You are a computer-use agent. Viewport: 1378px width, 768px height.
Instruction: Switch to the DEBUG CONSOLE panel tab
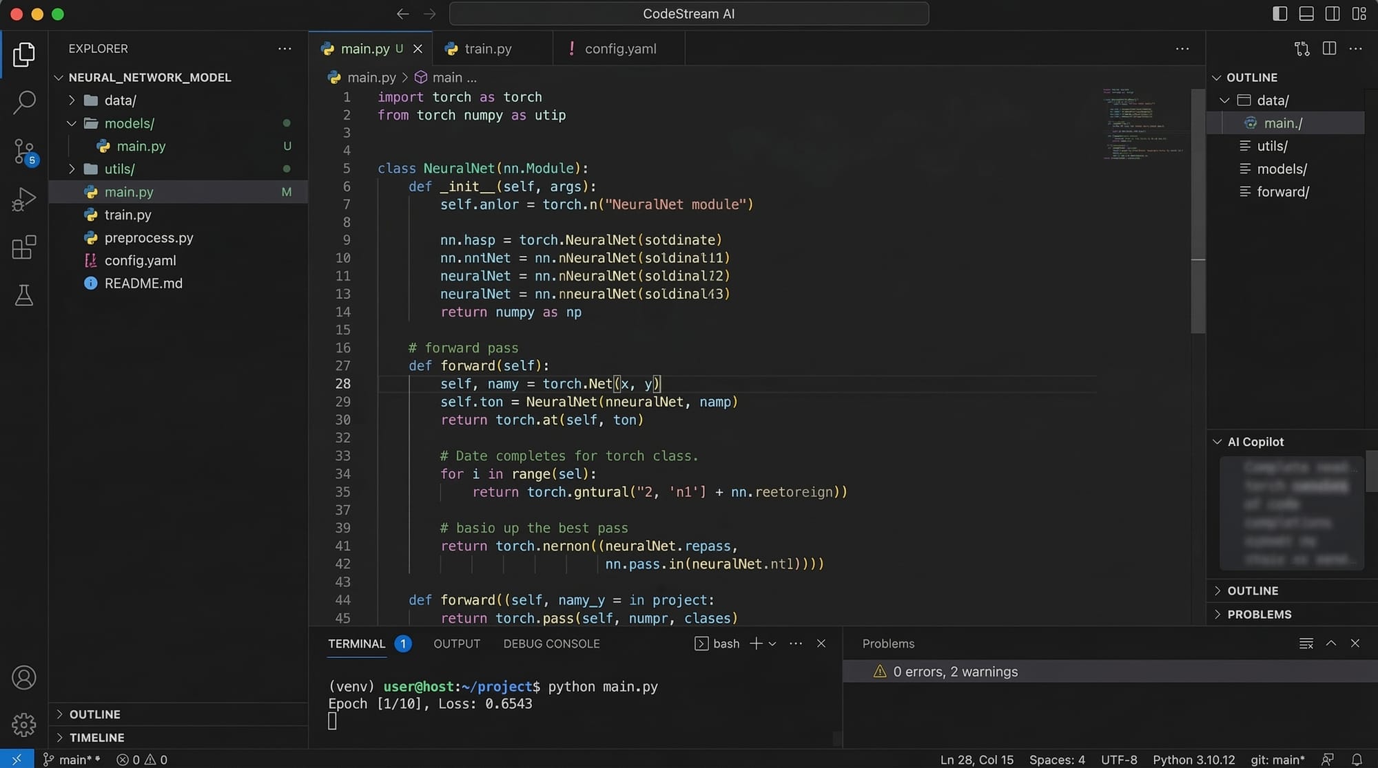click(x=551, y=643)
